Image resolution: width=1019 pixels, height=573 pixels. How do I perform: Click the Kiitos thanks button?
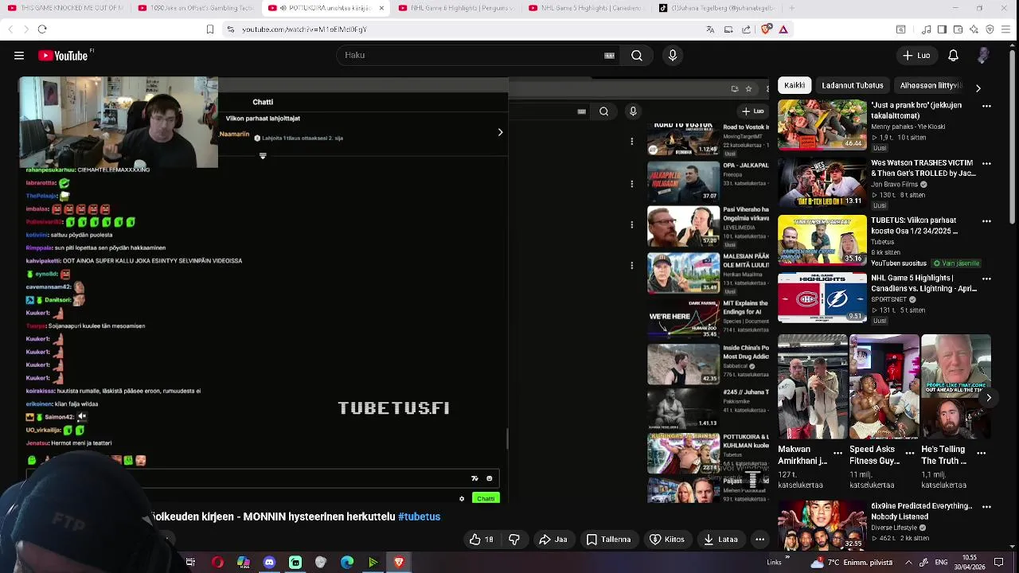pos(667,540)
